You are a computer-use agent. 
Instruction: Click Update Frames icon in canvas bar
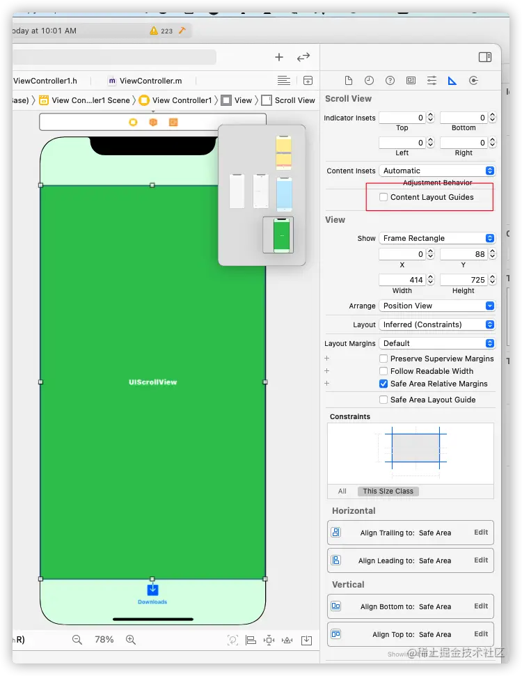(232, 640)
